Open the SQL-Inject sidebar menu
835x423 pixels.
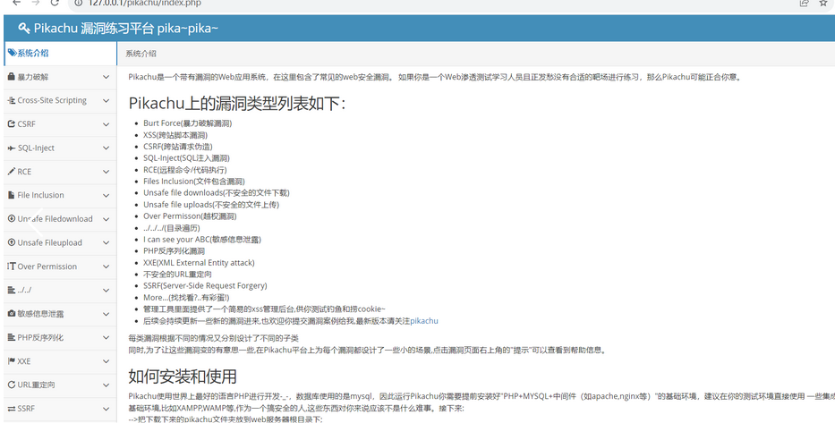click(60, 148)
